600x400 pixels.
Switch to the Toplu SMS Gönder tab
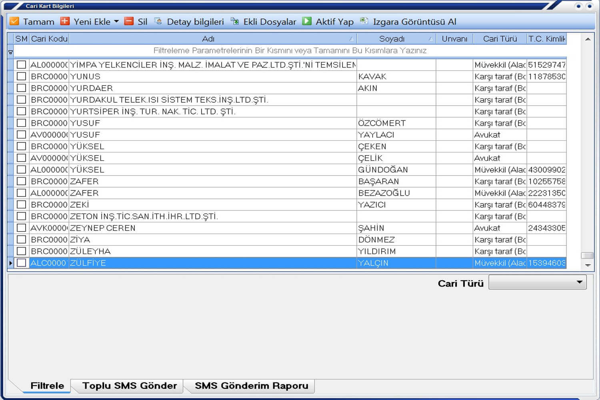pos(129,386)
